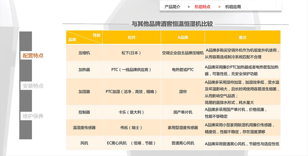
Task: Select the red 机组特点 tab
Action: 203,7
